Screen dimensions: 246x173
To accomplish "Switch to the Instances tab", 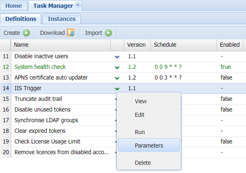I will tap(61, 19).
